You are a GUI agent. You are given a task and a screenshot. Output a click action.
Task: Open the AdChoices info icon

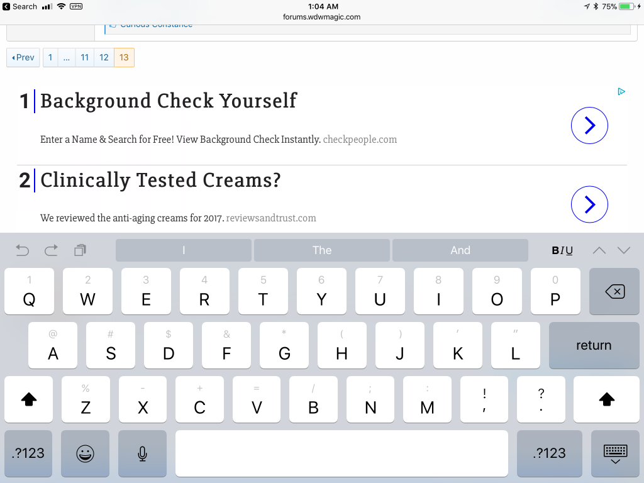click(x=621, y=92)
